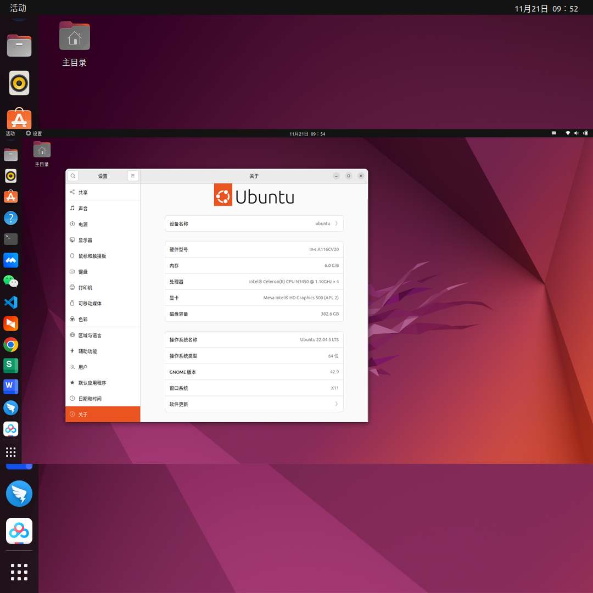Select 辅助功能 accessibility in sidebar
The width and height of the screenshot is (593, 593).
pyautogui.click(x=103, y=351)
